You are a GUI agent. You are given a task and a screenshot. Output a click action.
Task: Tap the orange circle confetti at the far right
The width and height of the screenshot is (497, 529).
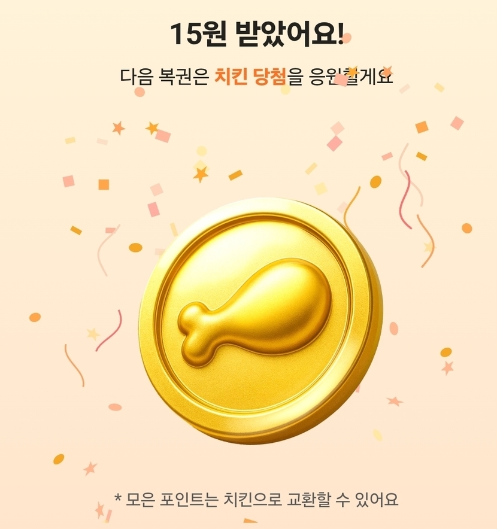coord(466,228)
